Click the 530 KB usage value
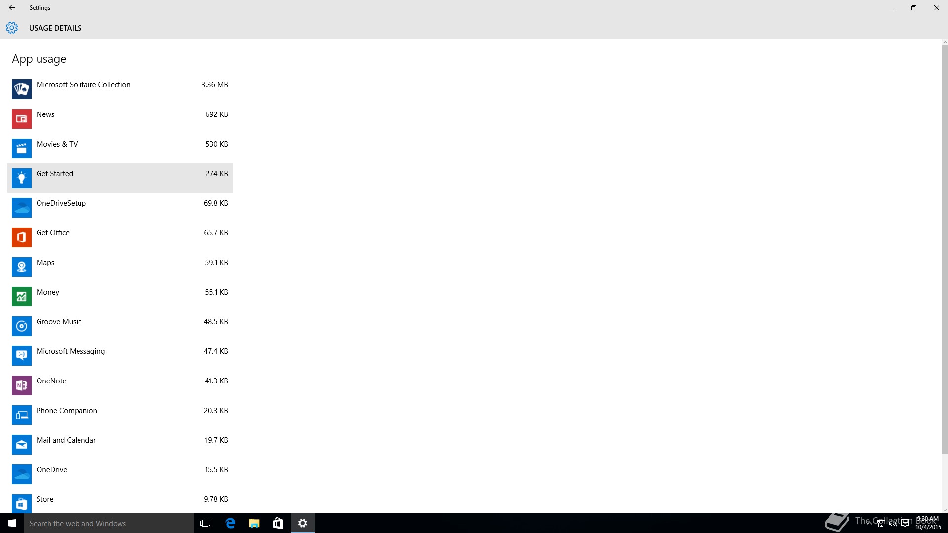The width and height of the screenshot is (948, 533). point(217,144)
